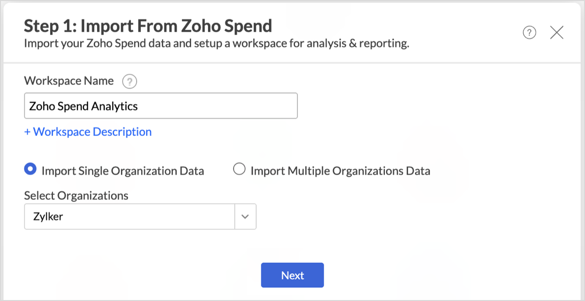
Task: Select Import Single Organization Data radio button
Action: click(x=30, y=169)
